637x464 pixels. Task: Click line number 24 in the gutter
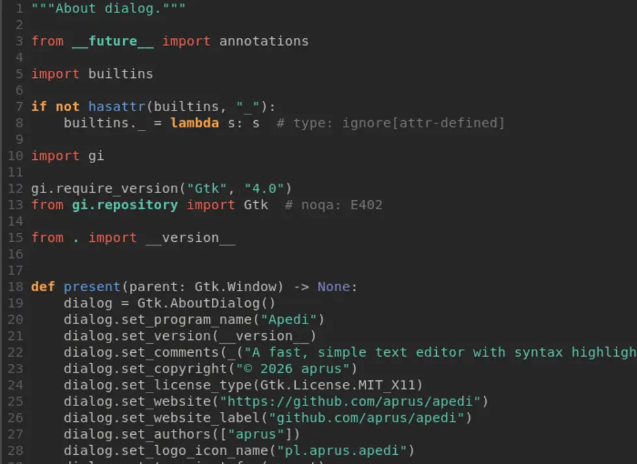pos(16,385)
